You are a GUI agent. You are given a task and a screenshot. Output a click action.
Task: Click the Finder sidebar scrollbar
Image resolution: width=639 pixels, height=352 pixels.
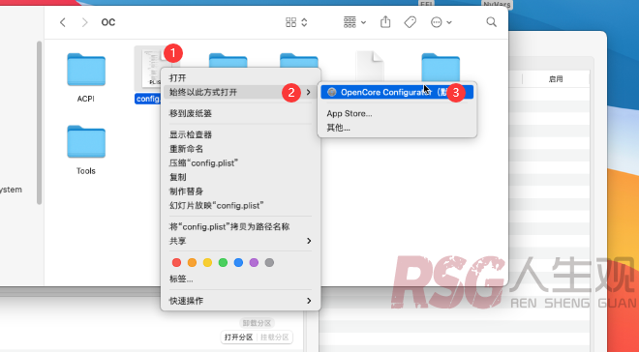tap(39, 122)
